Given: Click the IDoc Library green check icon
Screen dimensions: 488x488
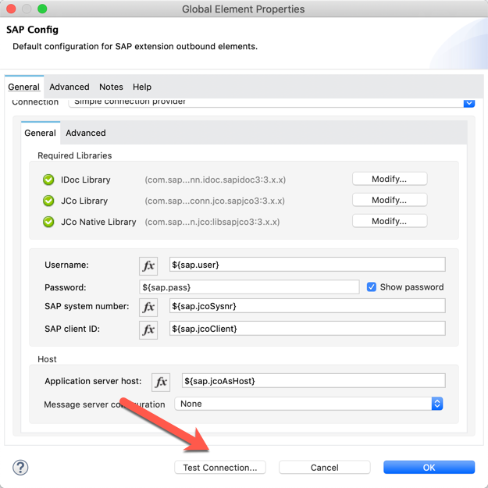Looking at the screenshot, I should tap(48, 180).
